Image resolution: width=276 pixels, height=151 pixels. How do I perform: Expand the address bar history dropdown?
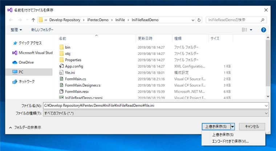[193, 20]
